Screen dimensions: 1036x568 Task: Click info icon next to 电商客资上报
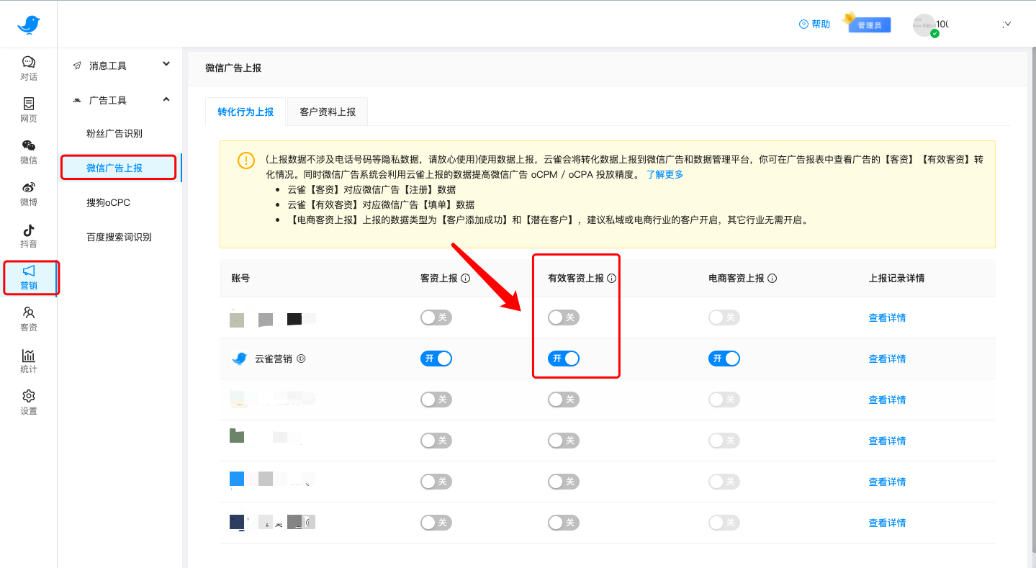coord(772,278)
